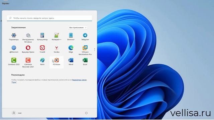The width and height of the screenshot is (214, 120).
Task: Open Yandex browser icon
Action: [57, 49]
